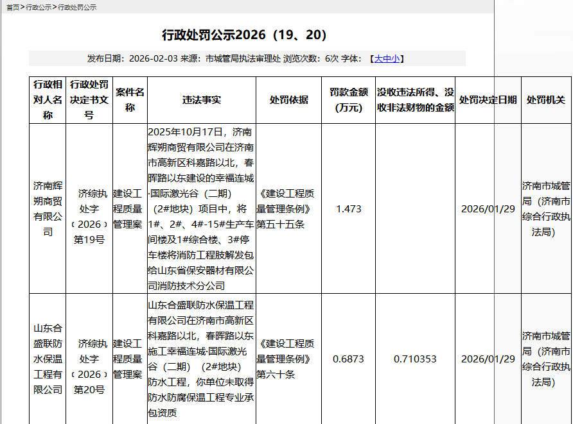Click the fine amount 1.473 cell
Screen dimensions: 573x424
(x=348, y=208)
